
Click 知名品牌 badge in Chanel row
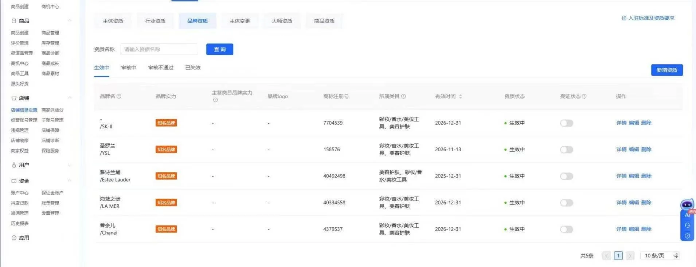tap(166, 229)
